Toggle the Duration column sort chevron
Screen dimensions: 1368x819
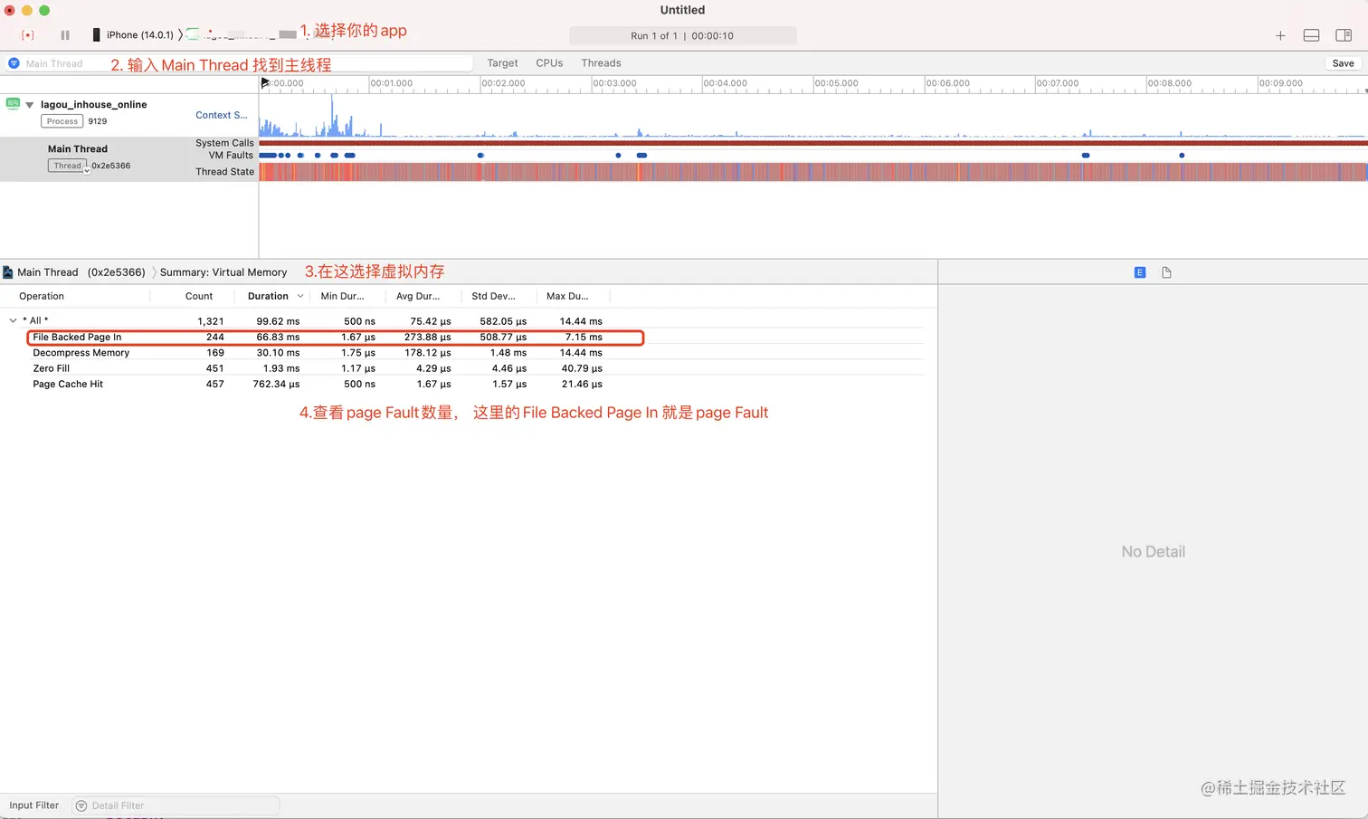(300, 297)
